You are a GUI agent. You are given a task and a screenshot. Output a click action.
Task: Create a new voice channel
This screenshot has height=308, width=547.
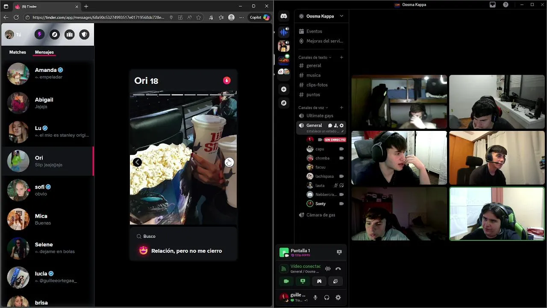click(341, 108)
